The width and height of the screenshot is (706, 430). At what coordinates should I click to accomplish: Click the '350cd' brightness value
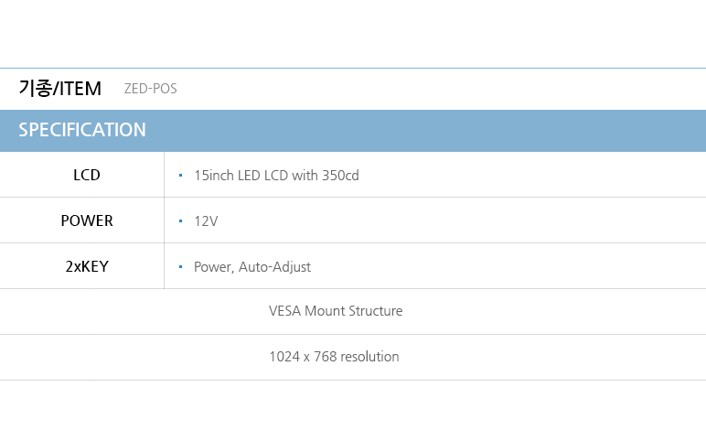(x=340, y=175)
